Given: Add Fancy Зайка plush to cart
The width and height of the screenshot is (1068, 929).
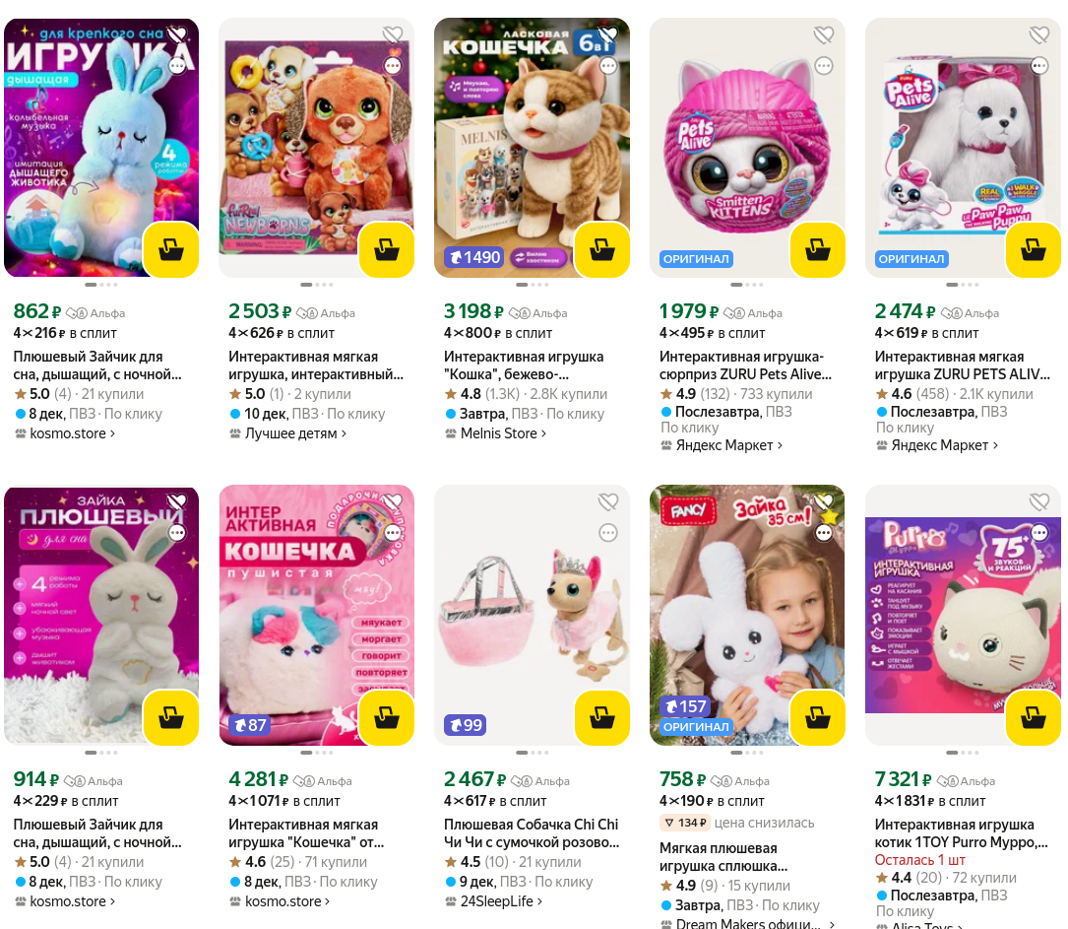Looking at the screenshot, I should [x=817, y=718].
